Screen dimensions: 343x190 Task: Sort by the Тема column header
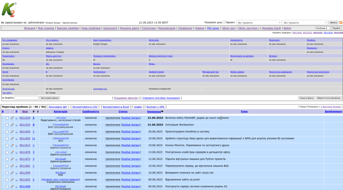pyautogui.click(x=244, y=112)
